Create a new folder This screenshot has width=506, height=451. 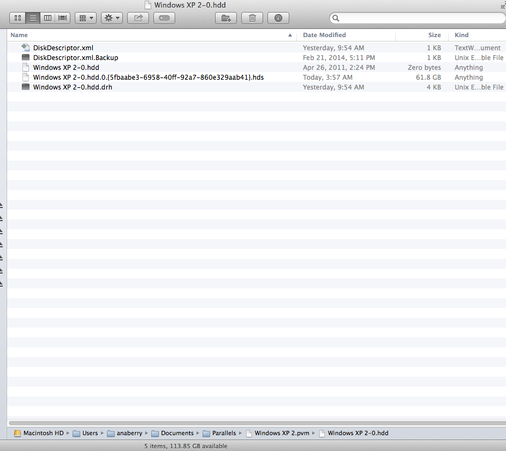226,18
